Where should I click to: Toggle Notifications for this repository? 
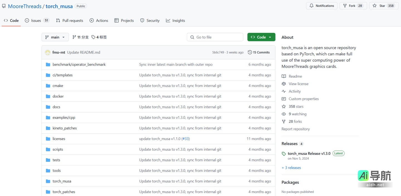pyautogui.click(x=322, y=6)
